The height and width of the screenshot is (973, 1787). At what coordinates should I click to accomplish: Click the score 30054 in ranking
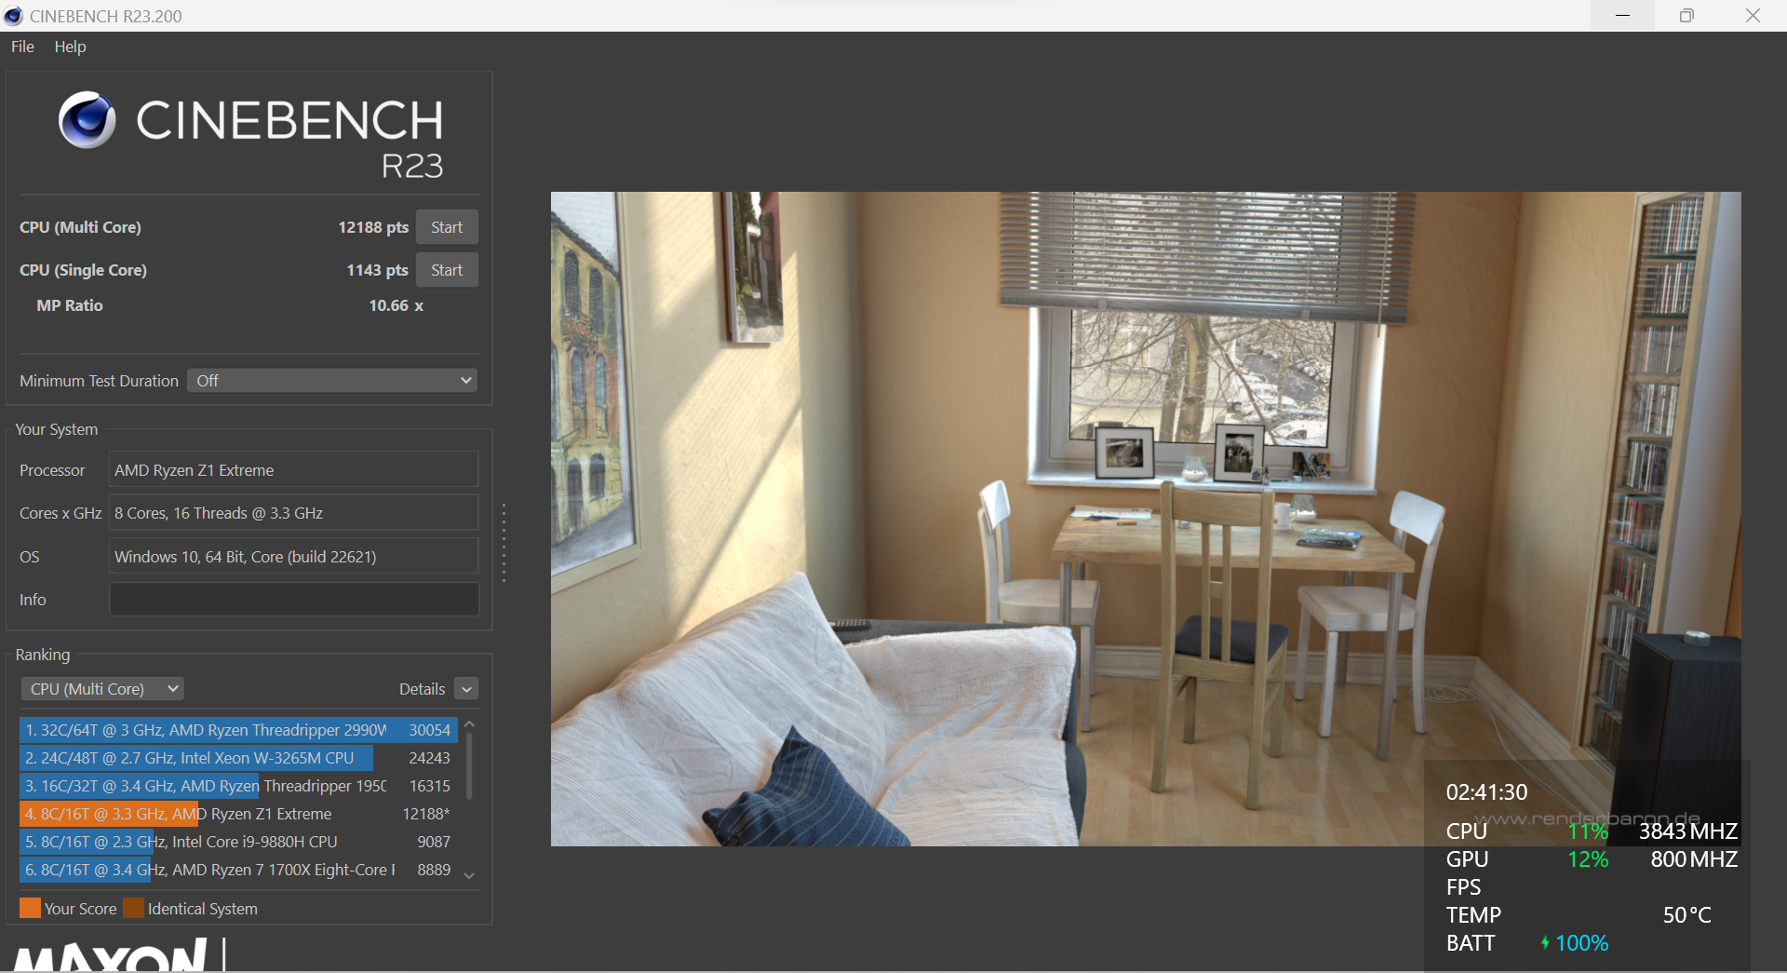[429, 730]
